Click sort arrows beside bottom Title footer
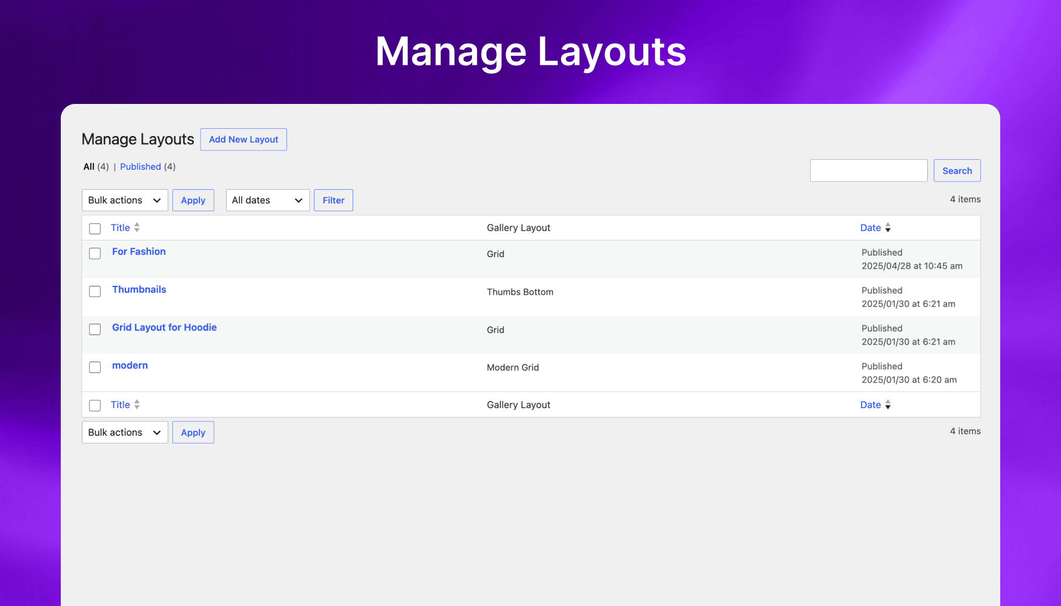1061x606 pixels. (136, 405)
